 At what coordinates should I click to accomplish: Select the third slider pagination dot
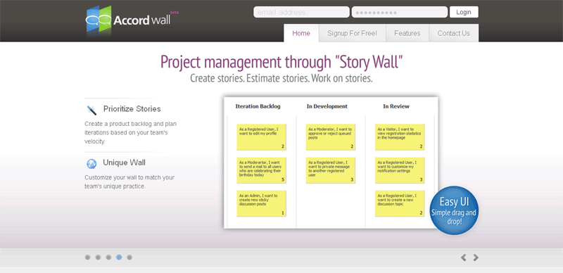point(108,258)
